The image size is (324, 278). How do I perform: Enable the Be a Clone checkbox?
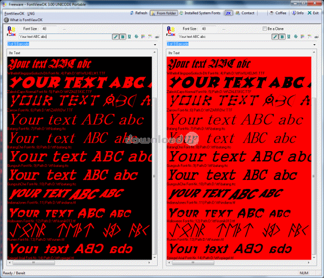click(x=265, y=29)
